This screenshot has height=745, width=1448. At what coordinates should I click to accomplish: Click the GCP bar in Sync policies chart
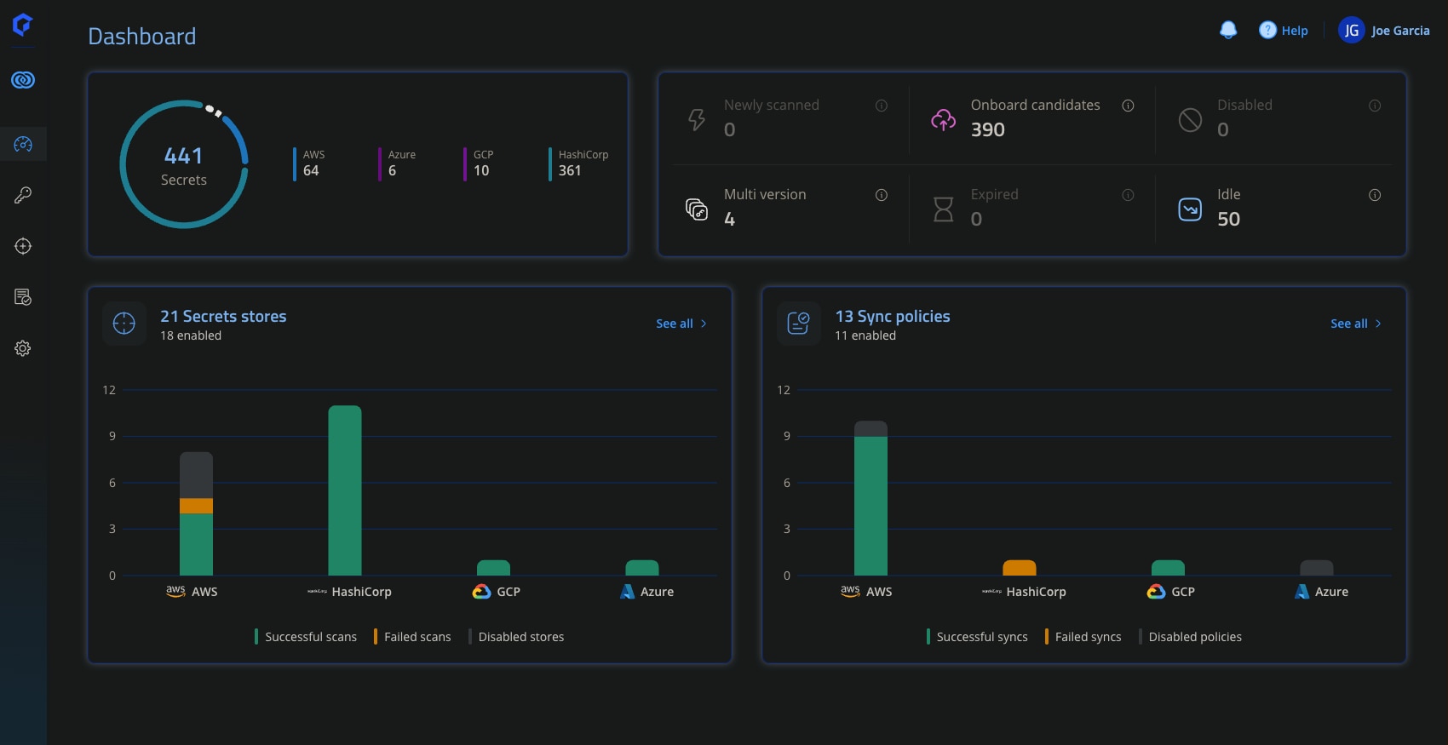point(1168,568)
